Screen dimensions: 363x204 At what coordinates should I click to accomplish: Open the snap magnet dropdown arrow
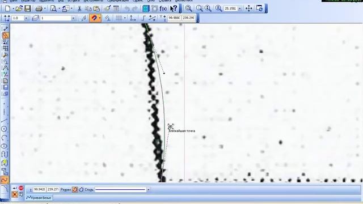(100, 18)
